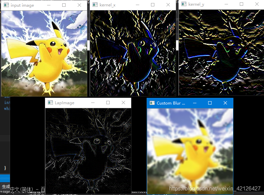
Task: Click the kernel_y title bar text
Action: [x=196, y=4]
